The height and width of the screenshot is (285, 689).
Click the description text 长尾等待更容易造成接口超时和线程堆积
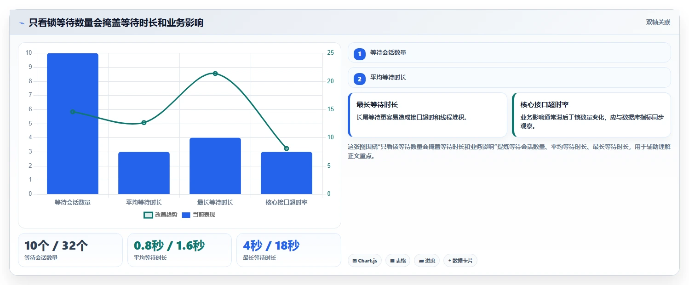[x=412, y=117]
